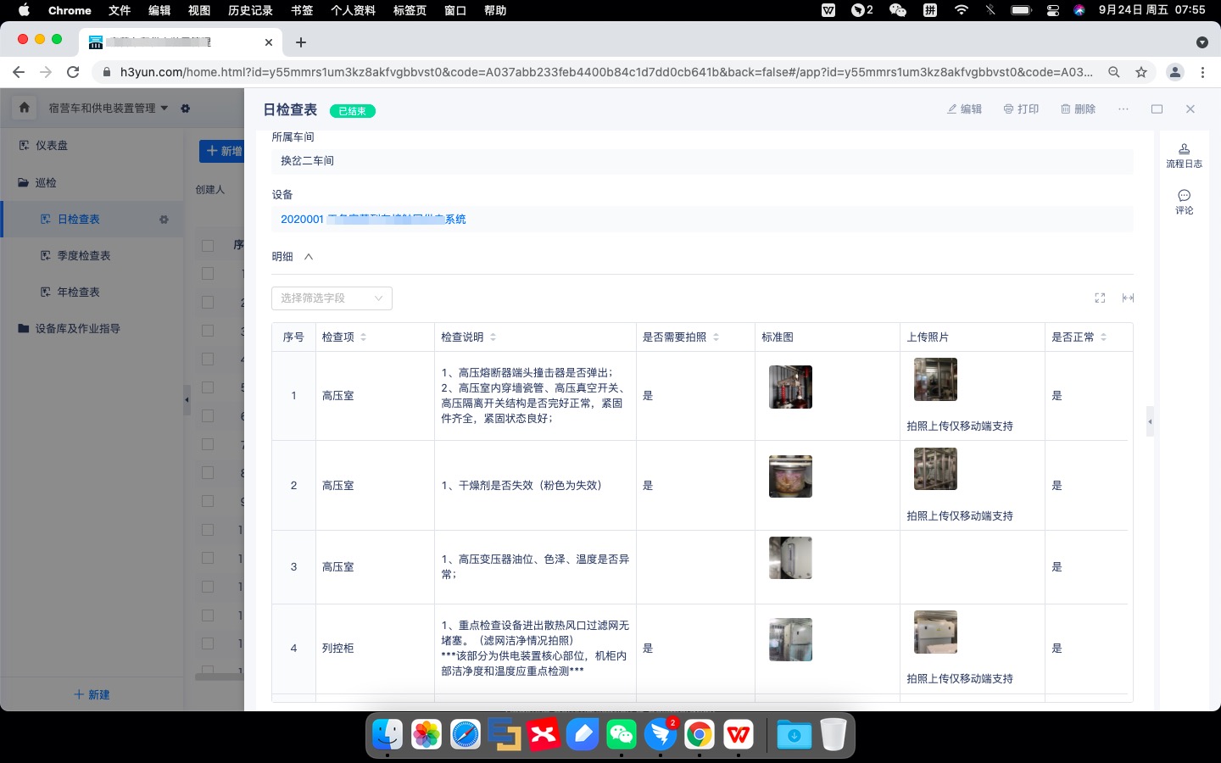Collapse sidebar with left arrow handle

pos(187,399)
